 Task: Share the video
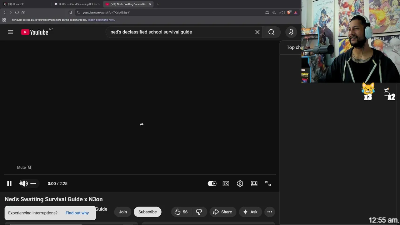coord(222,212)
